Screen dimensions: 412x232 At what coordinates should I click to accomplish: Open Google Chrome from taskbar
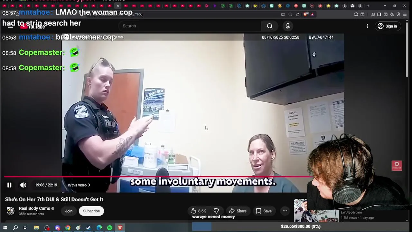click(x=68, y=228)
